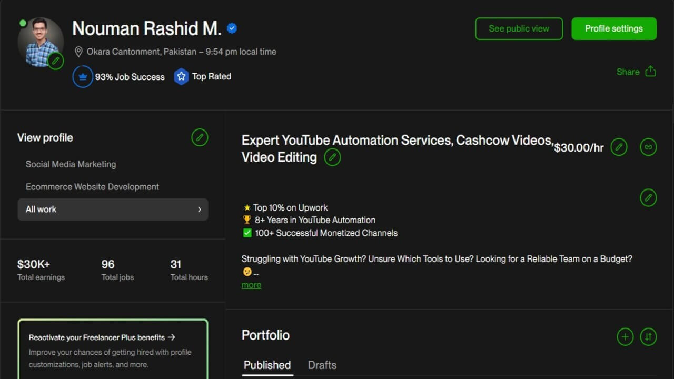Open Ecommerce Website Development profile
The width and height of the screenshot is (674, 379).
92,187
